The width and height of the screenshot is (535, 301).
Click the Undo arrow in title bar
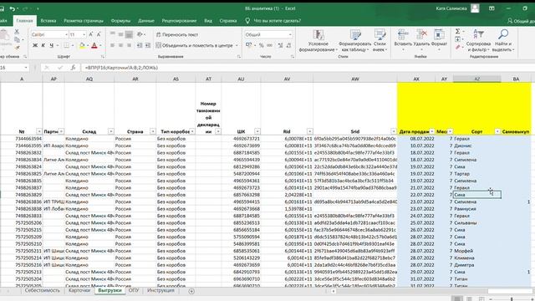tap(13, 8)
